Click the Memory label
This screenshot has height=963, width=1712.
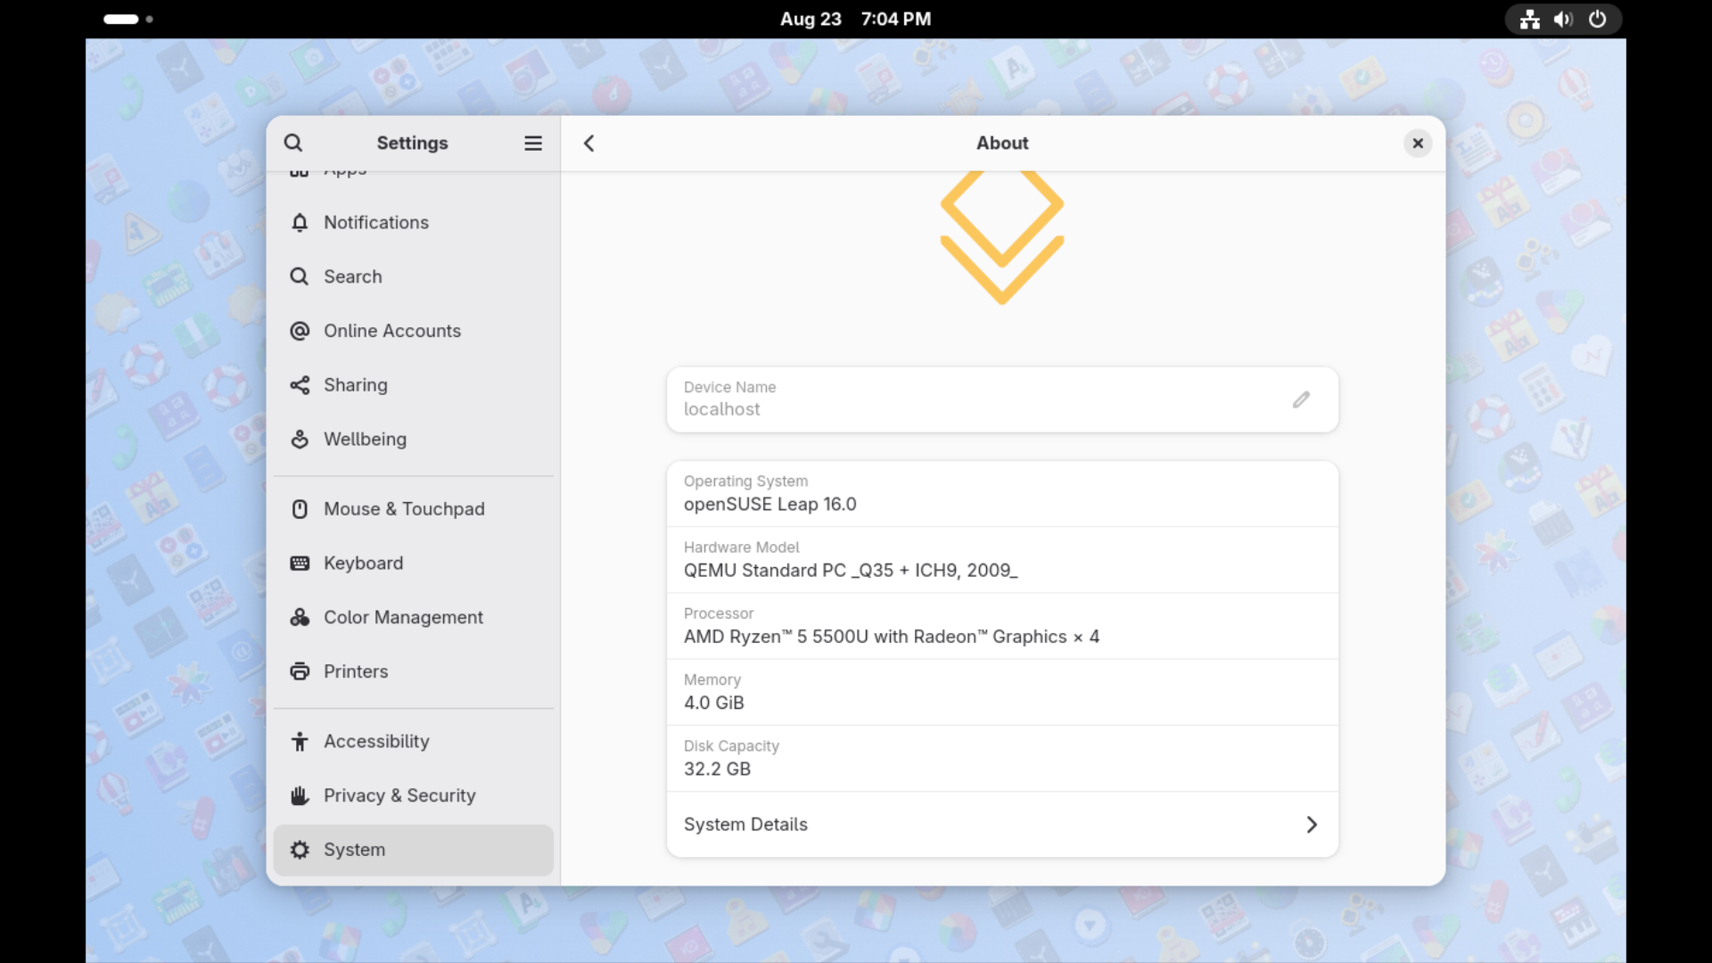coord(712,679)
